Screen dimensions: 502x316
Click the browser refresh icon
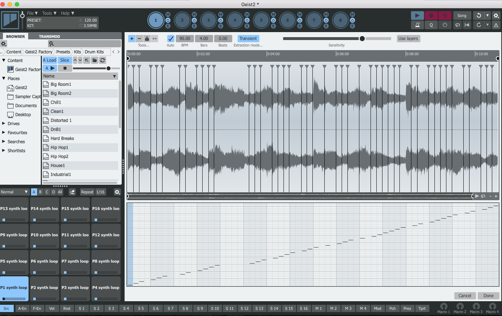point(103,60)
